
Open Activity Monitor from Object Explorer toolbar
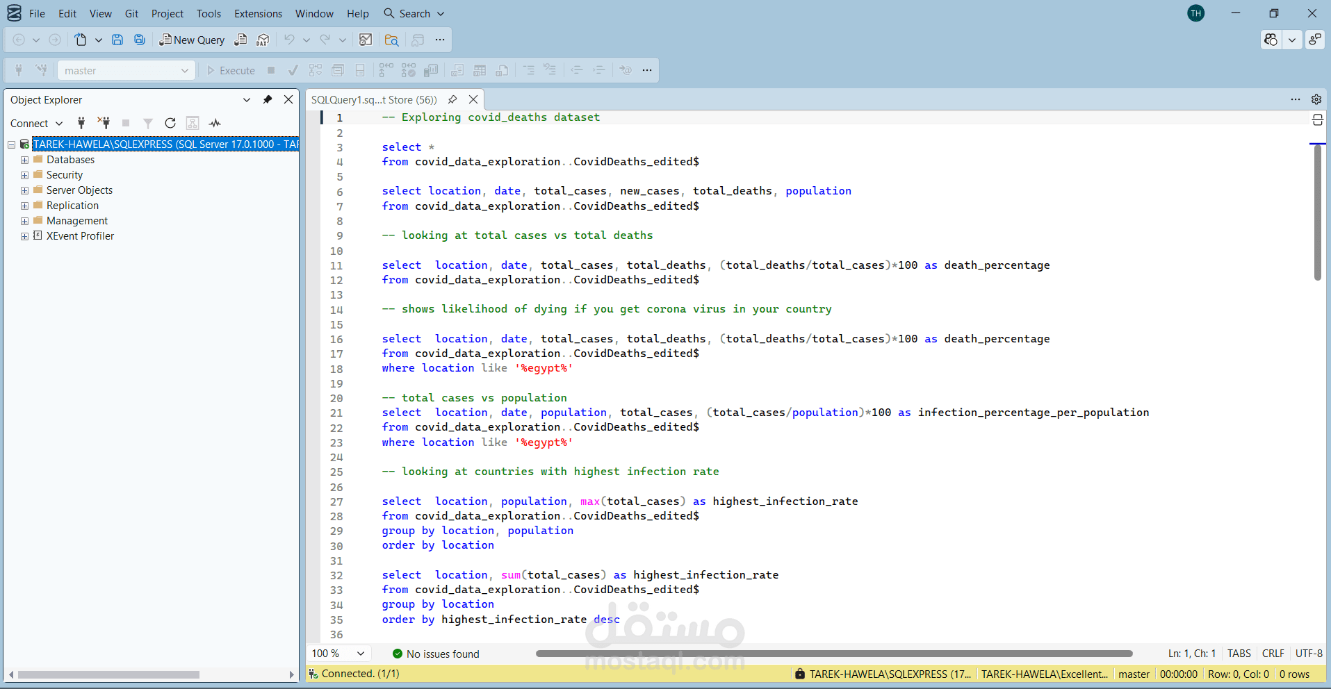point(215,123)
